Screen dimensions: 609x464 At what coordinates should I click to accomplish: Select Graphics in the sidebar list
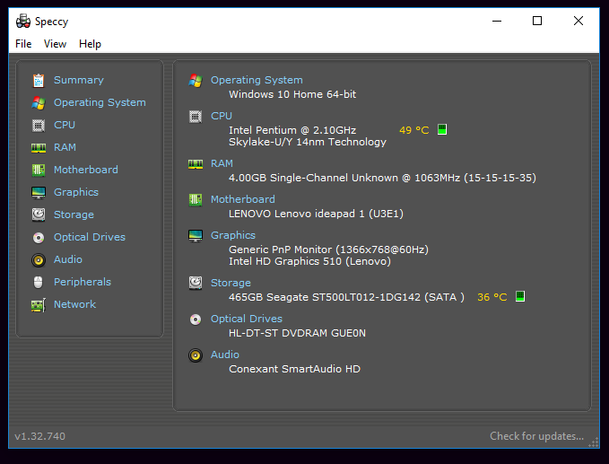click(x=75, y=192)
